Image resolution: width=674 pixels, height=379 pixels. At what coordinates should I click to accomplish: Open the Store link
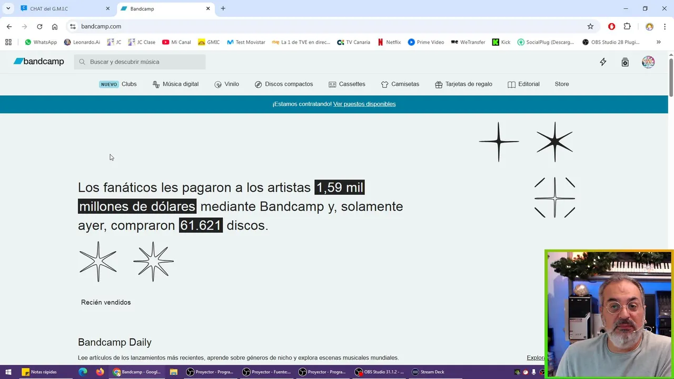(x=562, y=84)
